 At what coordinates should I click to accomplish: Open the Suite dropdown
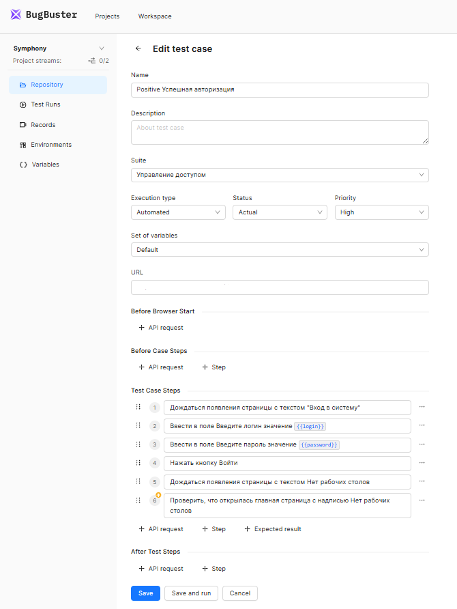280,175
